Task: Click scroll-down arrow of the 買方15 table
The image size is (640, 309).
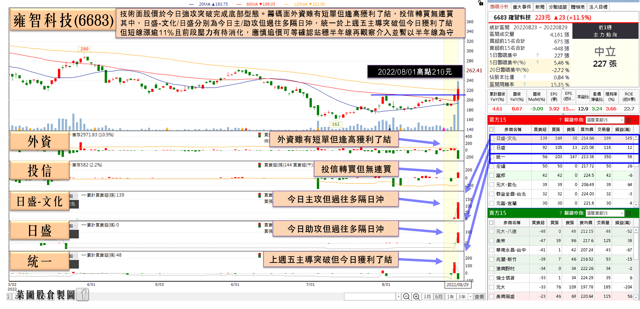Action: (x=636, y=205)
